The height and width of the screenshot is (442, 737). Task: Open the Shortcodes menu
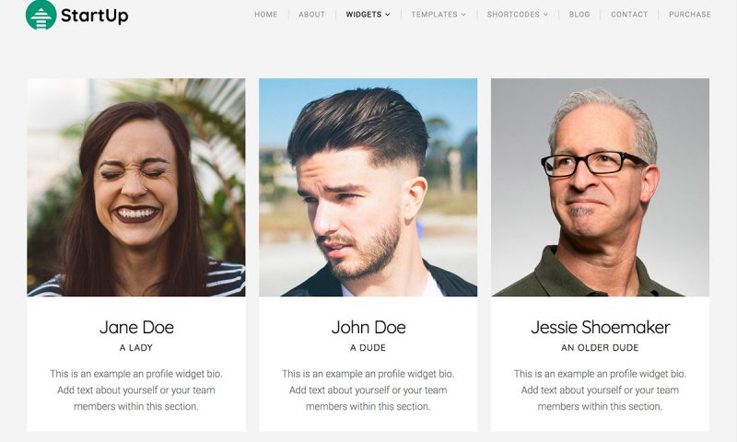click(513, 15)
